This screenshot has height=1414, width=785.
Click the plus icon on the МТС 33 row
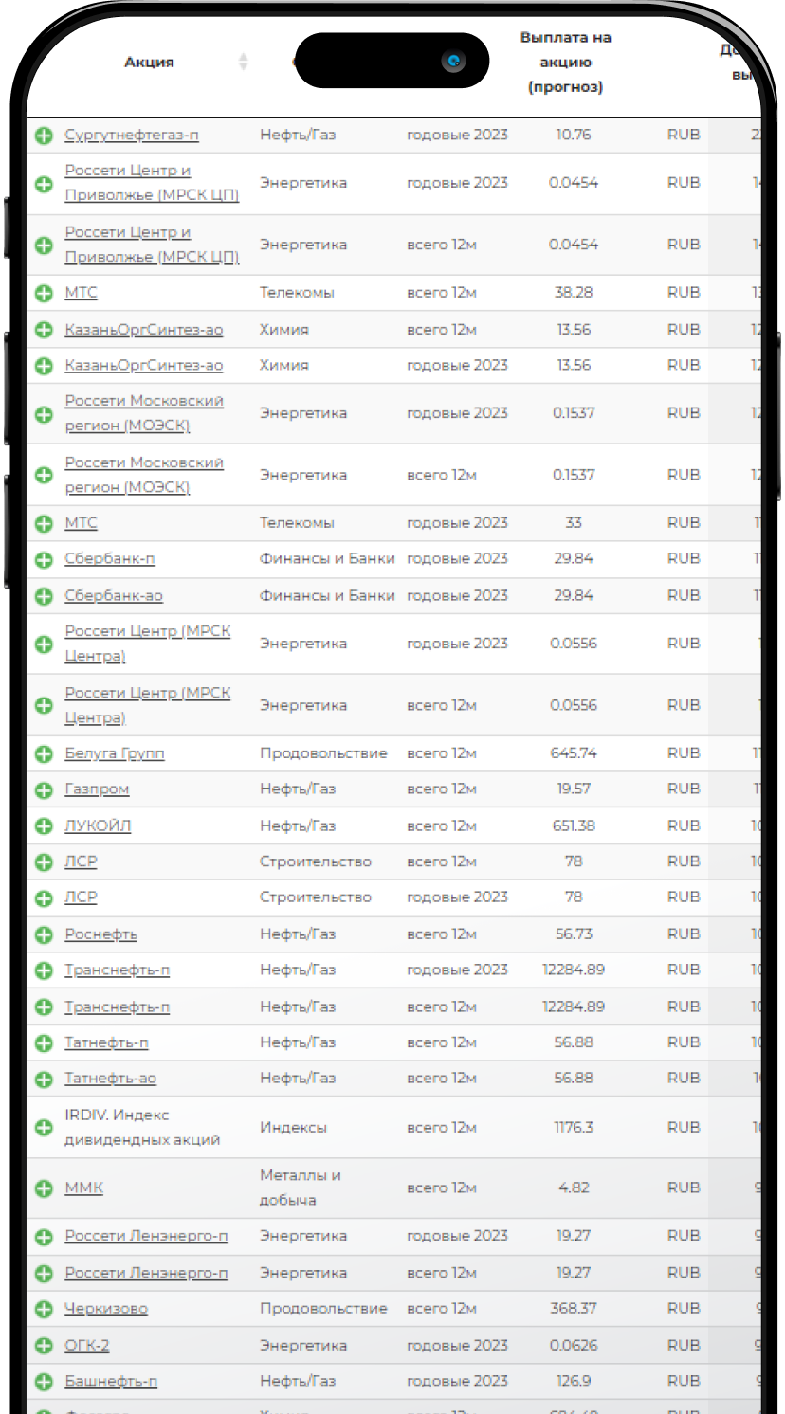[x=44, y=524]
